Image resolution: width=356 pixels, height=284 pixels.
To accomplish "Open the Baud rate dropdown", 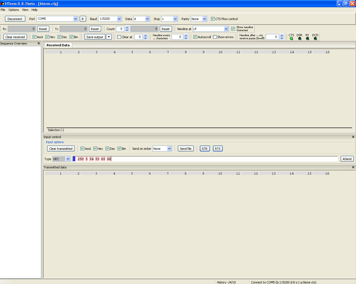I will (x=119, y=19).
